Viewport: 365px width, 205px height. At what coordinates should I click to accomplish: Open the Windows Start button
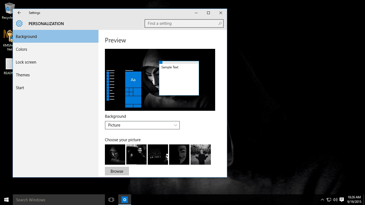(x=6, y=200)
